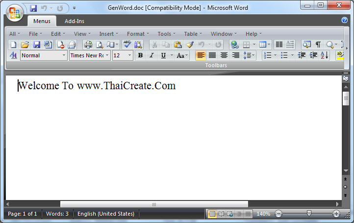Apply bulleted list formatting
Image resolution: width=354 pixels, height=223 pixels.
[x=284, y=55]
